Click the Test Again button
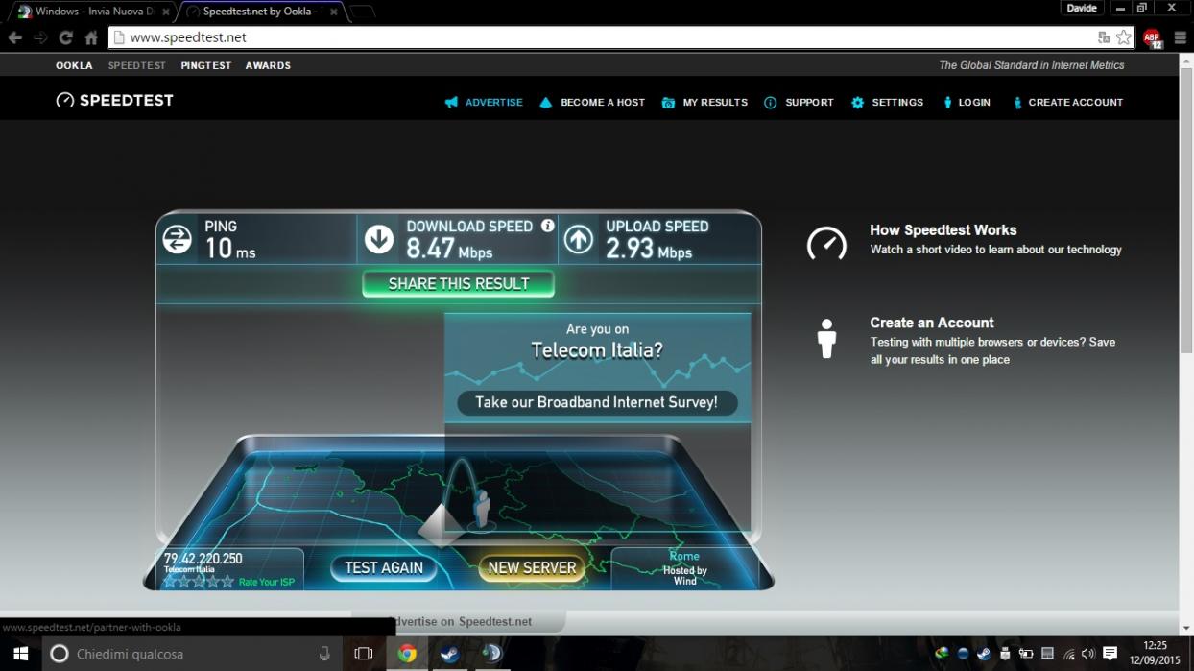 click(x=384, y=568)
